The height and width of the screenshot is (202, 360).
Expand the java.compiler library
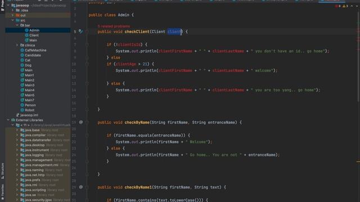pos(17,135)
